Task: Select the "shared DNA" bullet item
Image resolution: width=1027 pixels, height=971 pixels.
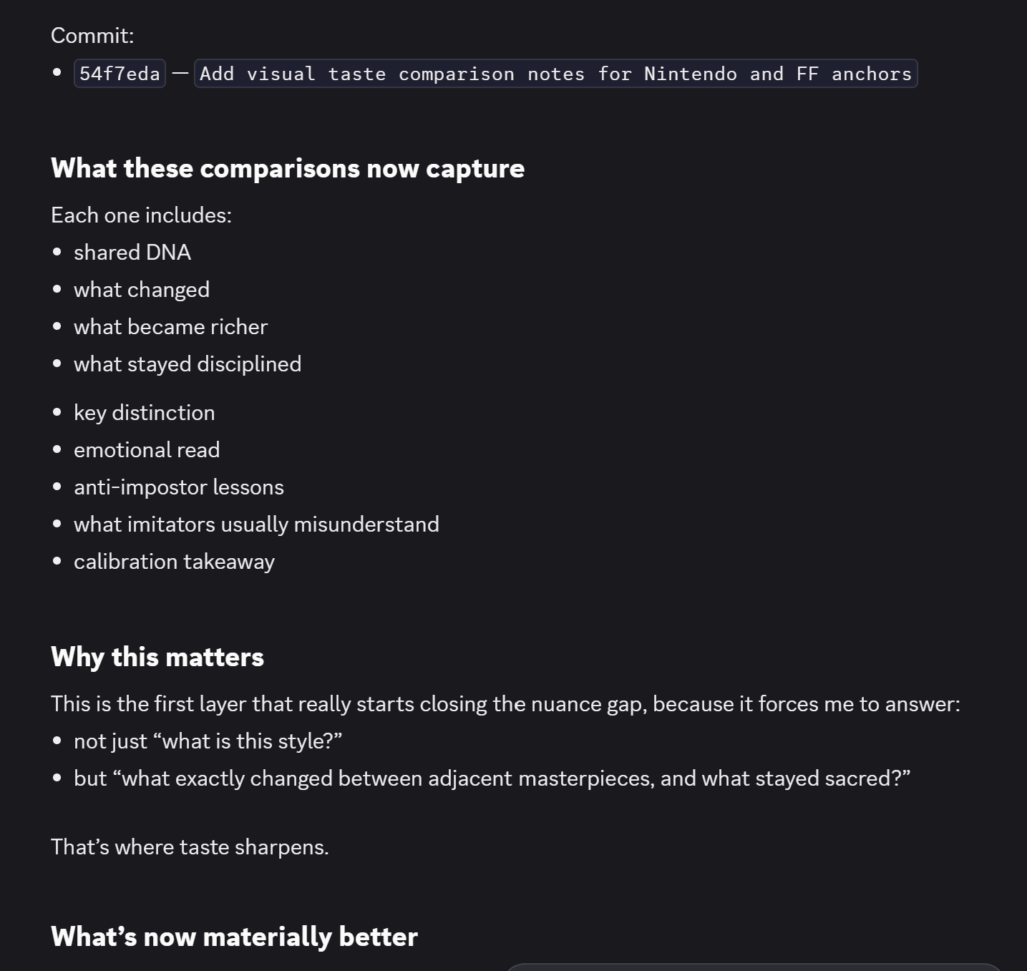Action: point(132,253)
